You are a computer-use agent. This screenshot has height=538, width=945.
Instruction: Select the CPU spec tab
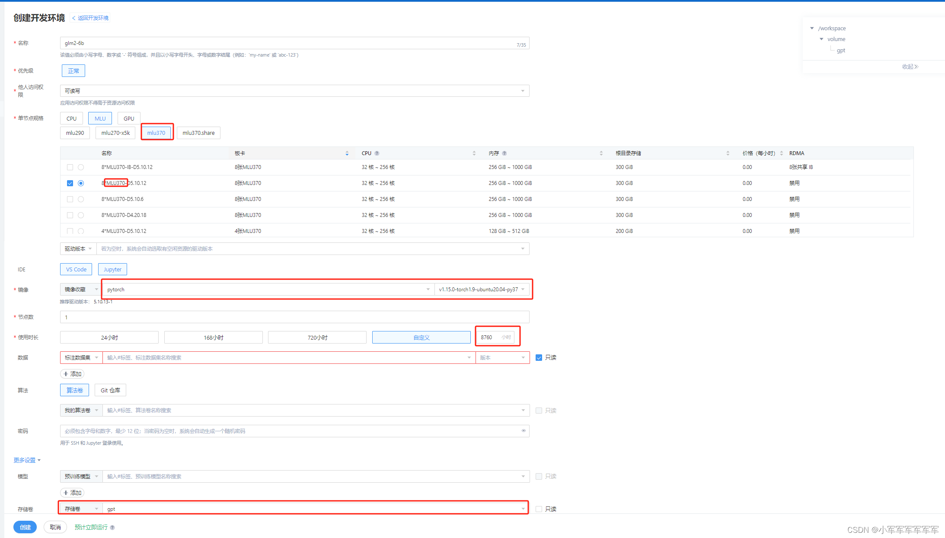click(71, 118)
